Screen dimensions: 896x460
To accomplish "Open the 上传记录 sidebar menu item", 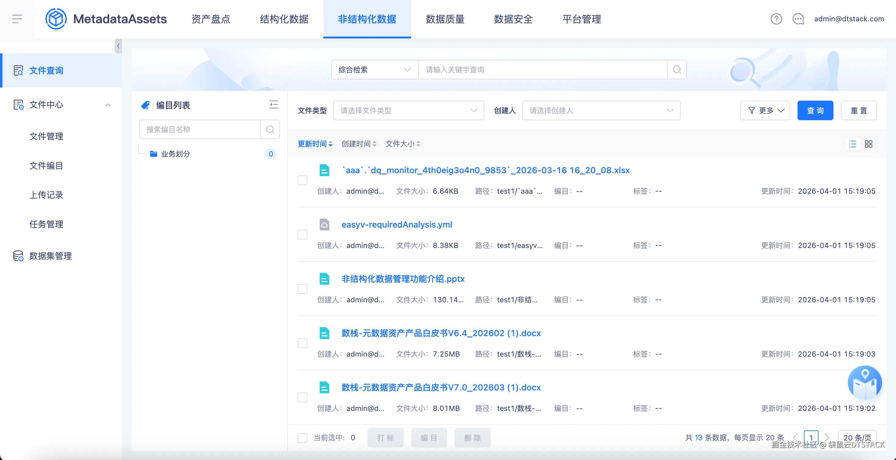I will 46,195.
